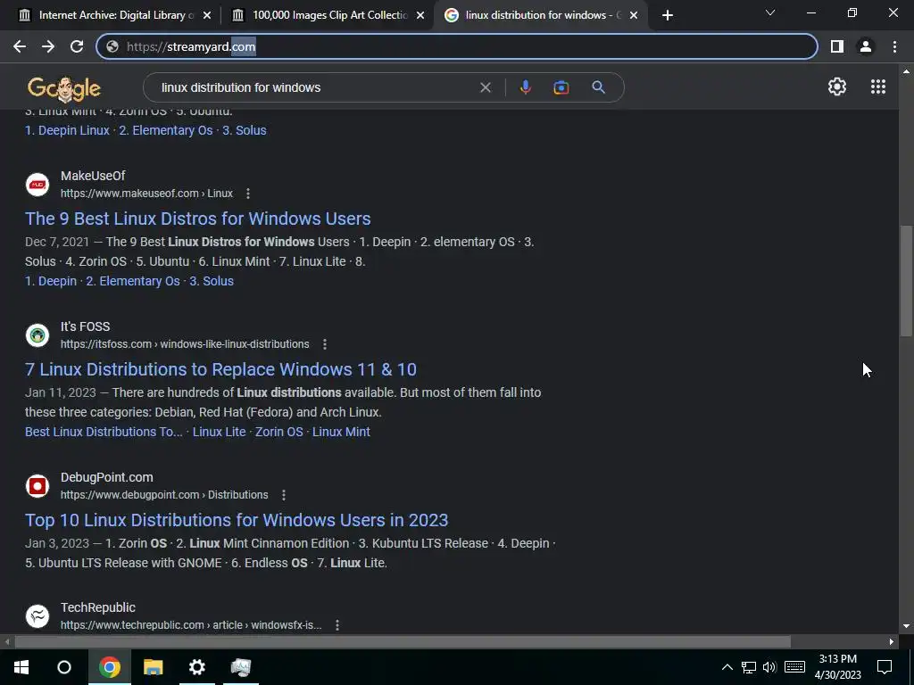
Task: Click the TechRepublic favicon
Action: point(37,616)
